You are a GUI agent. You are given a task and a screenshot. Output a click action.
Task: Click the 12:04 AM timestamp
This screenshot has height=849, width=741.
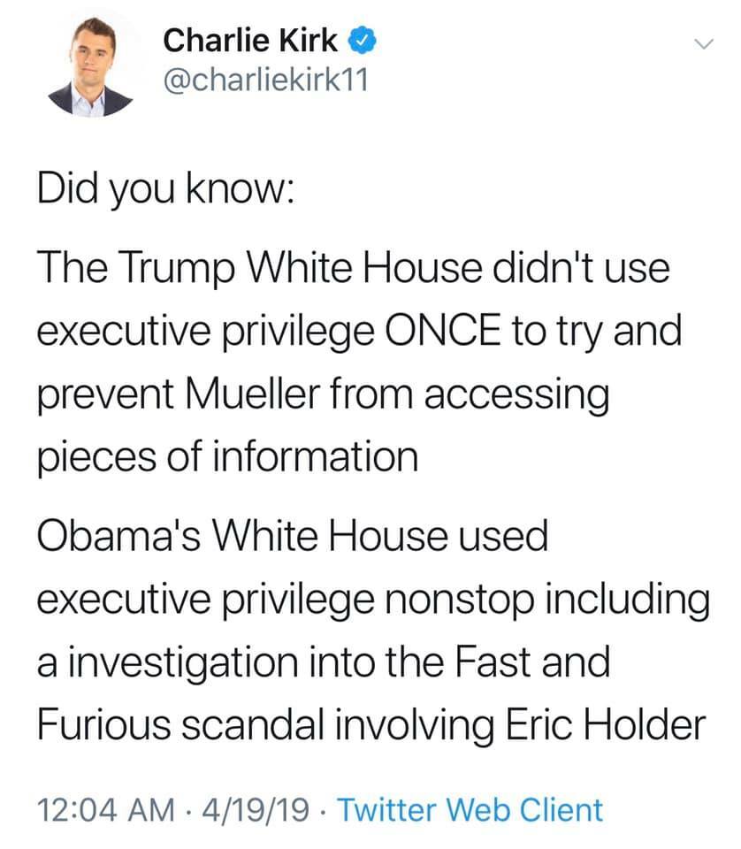tap(105, 810)
